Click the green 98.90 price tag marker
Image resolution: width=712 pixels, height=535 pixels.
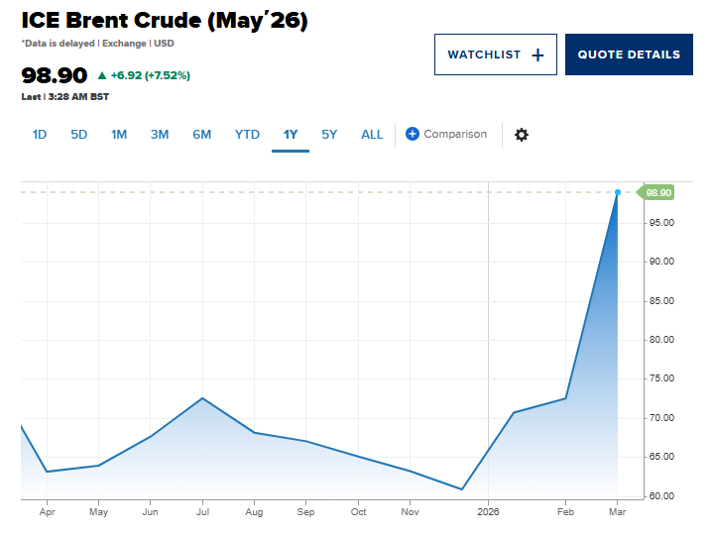click(655, 193)
